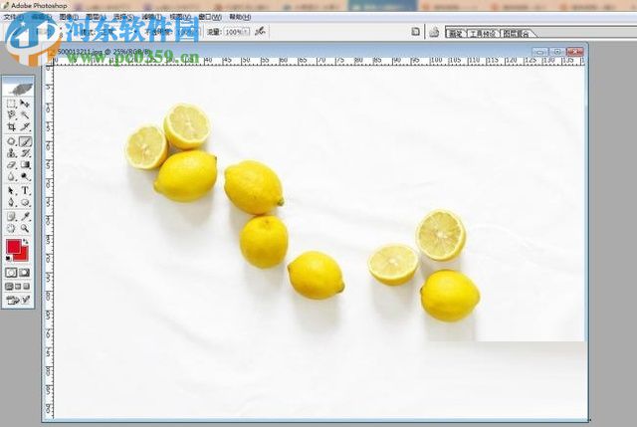Select the Clone Stamp tool
Viewport: 637px width, 427px height.
tap(11, 153)
